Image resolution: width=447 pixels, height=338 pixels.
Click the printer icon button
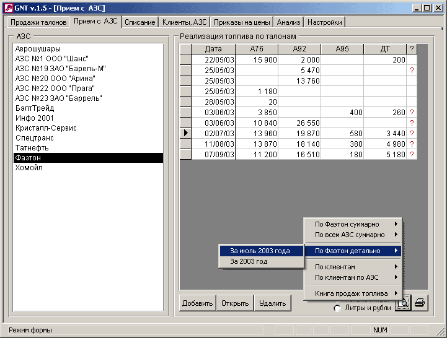pyautogui.click(x=420, y=303)
